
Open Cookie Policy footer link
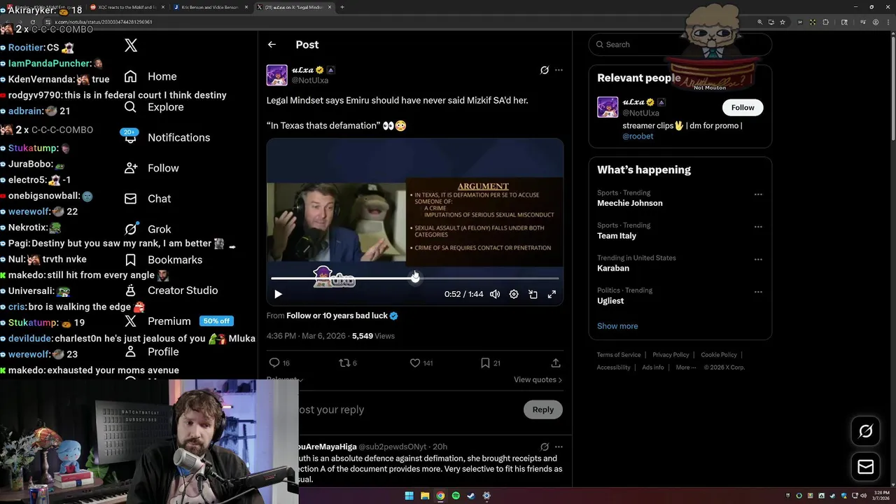click(x=719, y=355)
